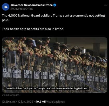Click the white bear logo inside the avatar
Screen dimensions: 109x106
pos(6,7)
